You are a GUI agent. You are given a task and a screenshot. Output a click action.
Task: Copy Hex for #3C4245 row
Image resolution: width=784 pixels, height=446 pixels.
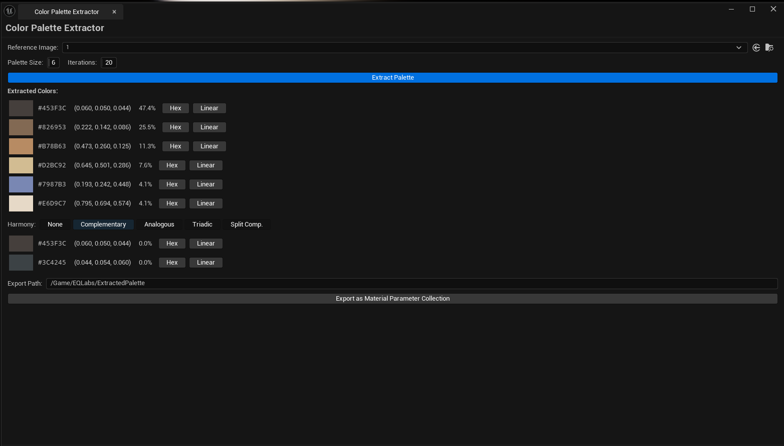coord(172,263)
